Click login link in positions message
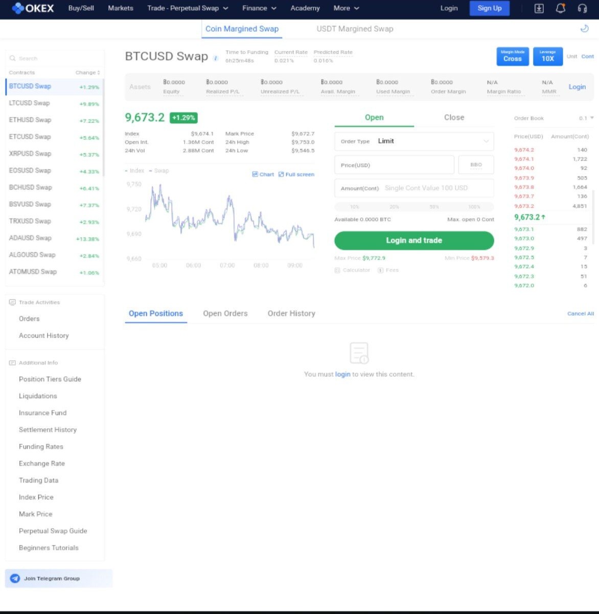Image resolution: width=599 pixels, height=614 pixels. coord(343,374)
